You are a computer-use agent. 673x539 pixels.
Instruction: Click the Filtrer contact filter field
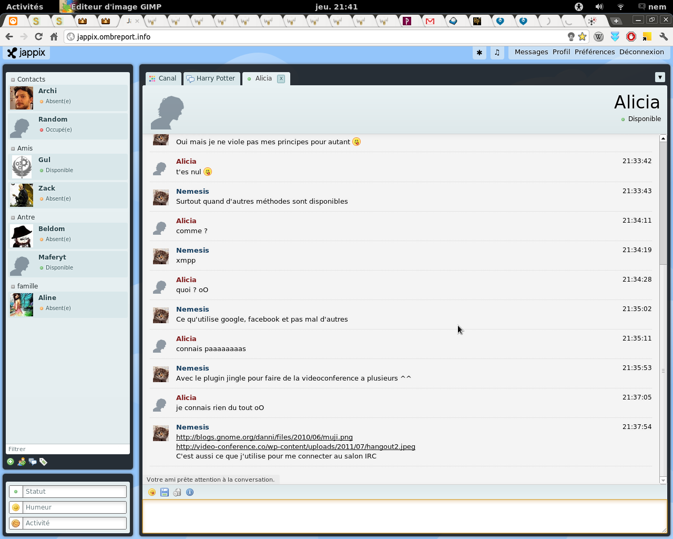pos(67,449)
